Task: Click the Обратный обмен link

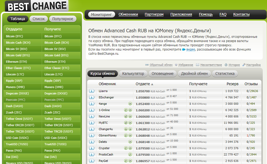Action: tap(161, 65)
